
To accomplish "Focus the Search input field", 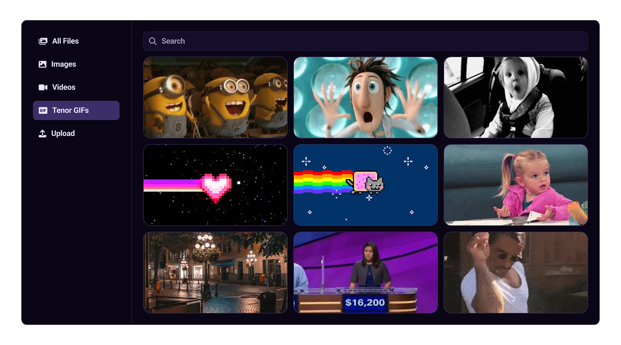I will [371, 41].
